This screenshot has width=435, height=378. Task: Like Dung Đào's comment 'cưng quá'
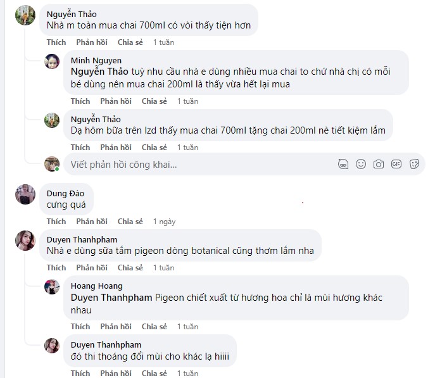[x=56, y=222]
